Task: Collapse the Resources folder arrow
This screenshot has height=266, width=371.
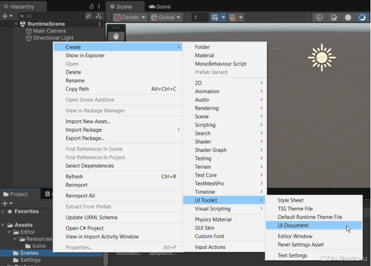Action: coord(15,239)
